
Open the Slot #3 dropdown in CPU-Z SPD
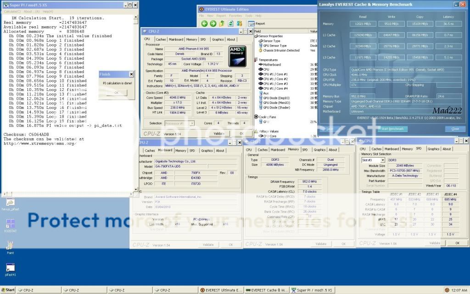(x=382, y=160)
